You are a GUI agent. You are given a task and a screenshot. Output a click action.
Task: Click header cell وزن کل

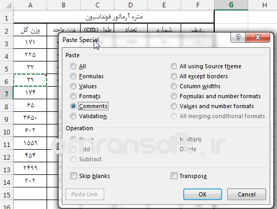point(30,30)
